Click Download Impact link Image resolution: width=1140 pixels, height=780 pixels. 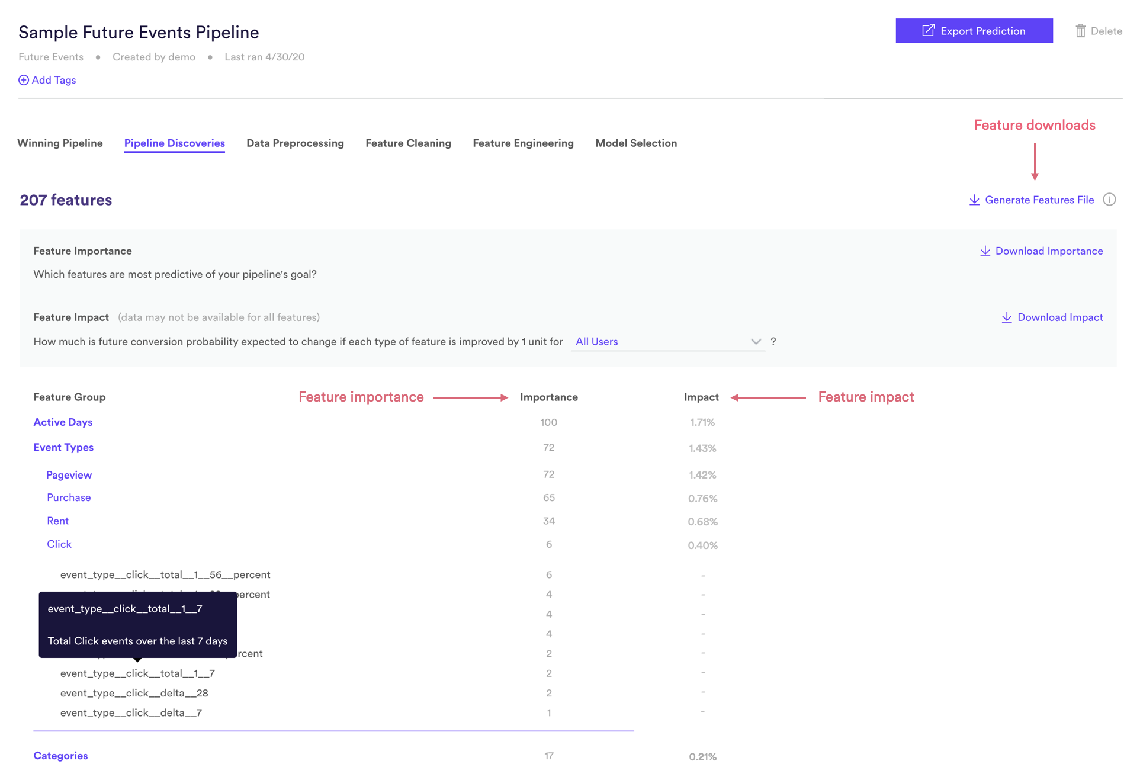[x=1060, y=317]
